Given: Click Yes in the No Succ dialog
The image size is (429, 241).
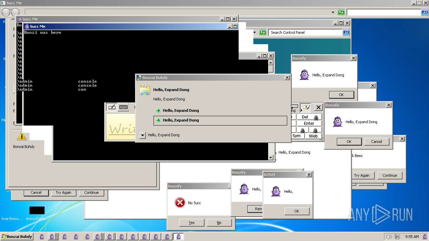Looking at the screenshot, I should 191,223.
